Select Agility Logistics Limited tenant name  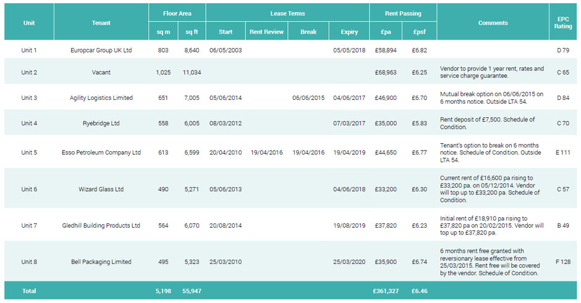(101, 98)
